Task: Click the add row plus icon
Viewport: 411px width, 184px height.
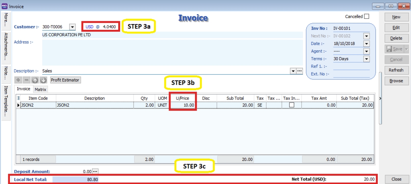Action: pos(18,80)
